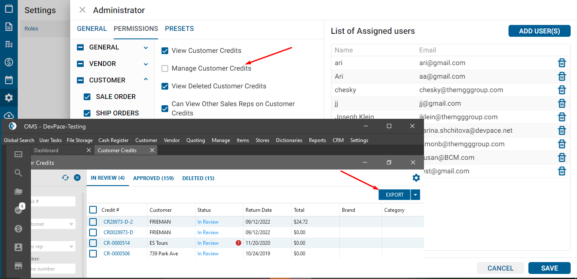The height and width of the screenshot is (279, 577).
Task: Uncheck View Deleted Customer Credits
Action: (x=165, y=86)
